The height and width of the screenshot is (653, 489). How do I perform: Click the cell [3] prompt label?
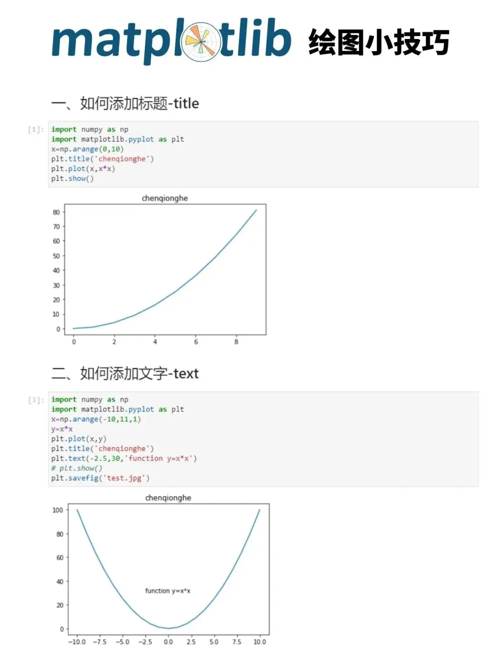pyautogui.click(x=36, y=400)
